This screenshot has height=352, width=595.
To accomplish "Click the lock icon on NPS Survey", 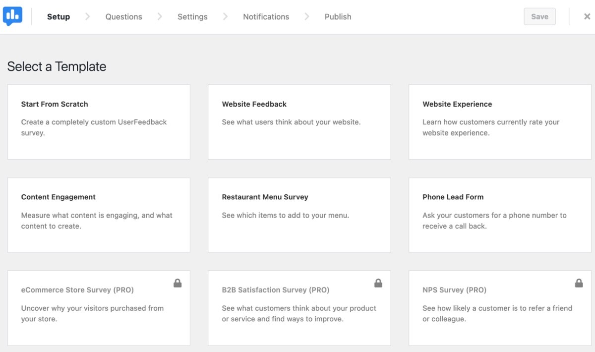I will pyautogui.click(x=579, y=283).
